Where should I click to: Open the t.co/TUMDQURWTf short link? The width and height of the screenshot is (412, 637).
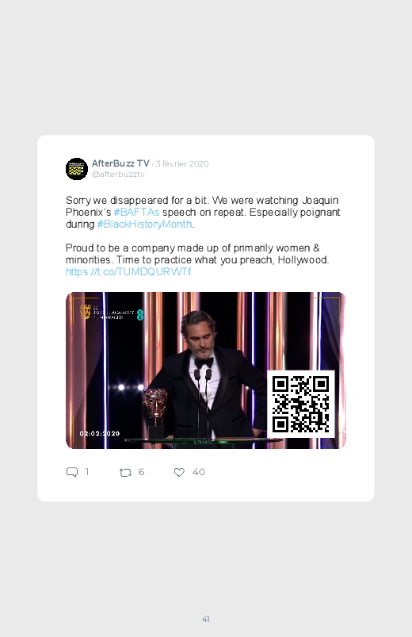coord(128,272)
